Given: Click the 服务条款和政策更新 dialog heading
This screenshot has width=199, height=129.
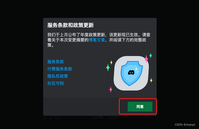Looking at the screenshot, I should click(71, 25).
